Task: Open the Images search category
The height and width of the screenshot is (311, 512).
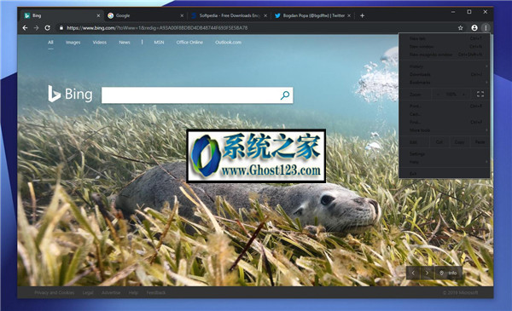Action: point(73,43)
